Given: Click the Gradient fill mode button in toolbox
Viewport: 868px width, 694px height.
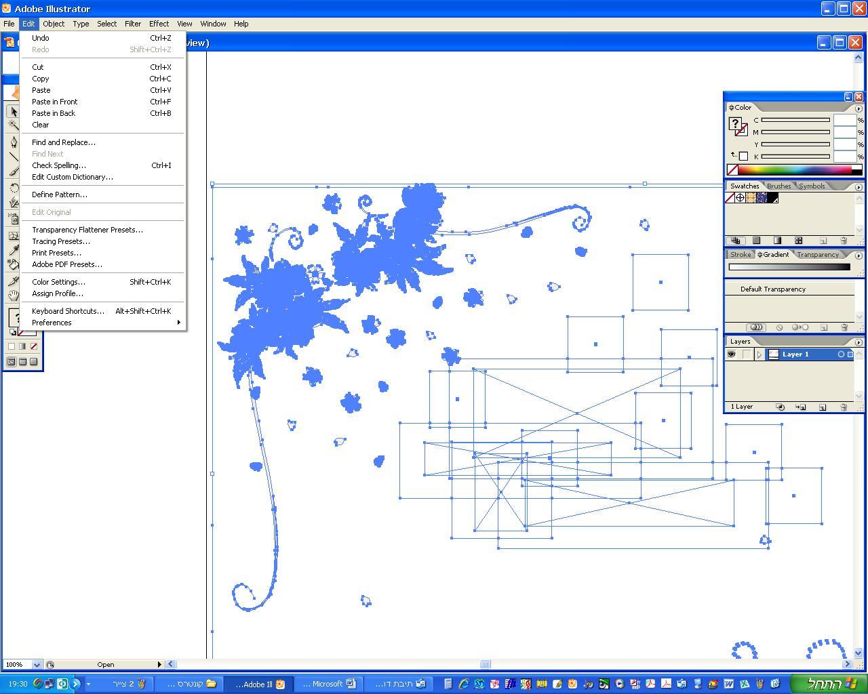Looking at the screenshot, I should pos(22,346).
